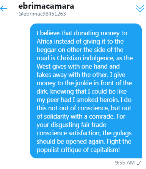Click the final line ending "capitalism!"

[78, 150]
